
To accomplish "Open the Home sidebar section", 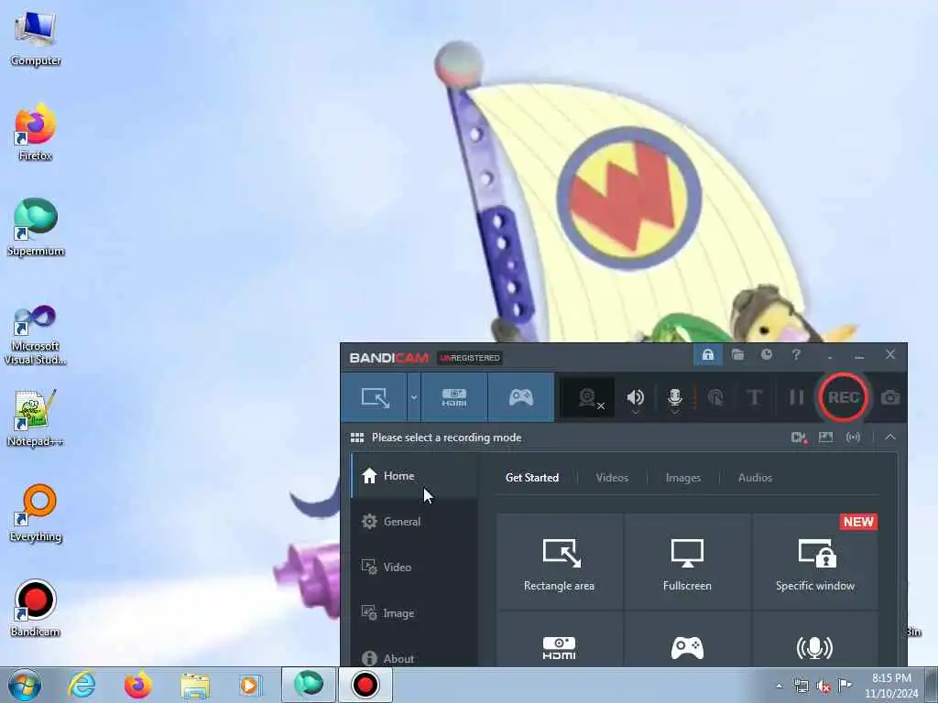I will pos(414,476).
